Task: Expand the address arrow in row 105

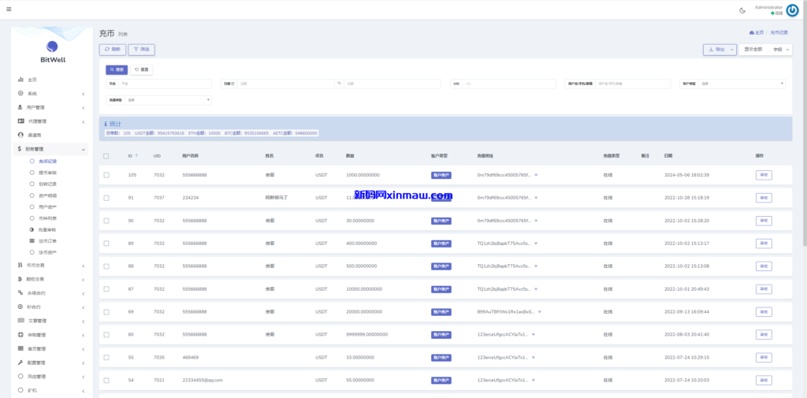Action: pyautogui.click(x=536, y=175)
